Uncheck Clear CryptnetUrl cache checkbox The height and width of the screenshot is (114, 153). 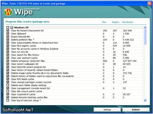(8, 94)
